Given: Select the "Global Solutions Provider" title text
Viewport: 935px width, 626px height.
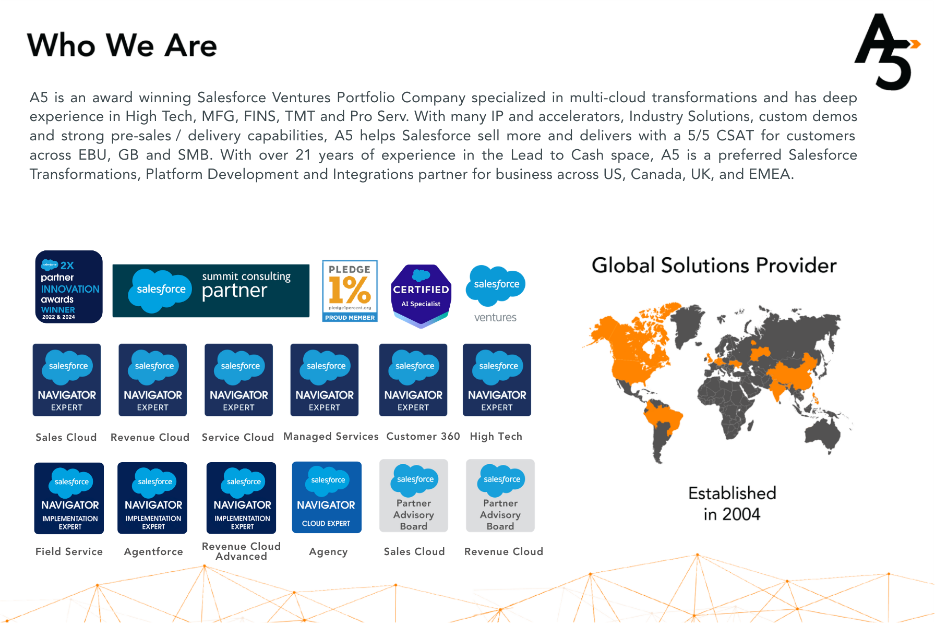Looking at the screenshot, I should [x=714, y=266].
